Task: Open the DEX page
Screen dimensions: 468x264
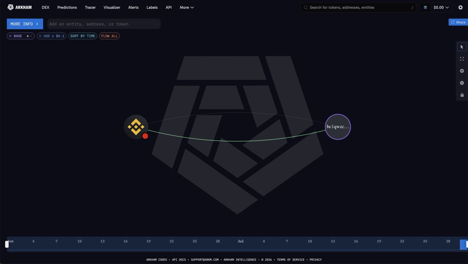Action: pos(45,7)
